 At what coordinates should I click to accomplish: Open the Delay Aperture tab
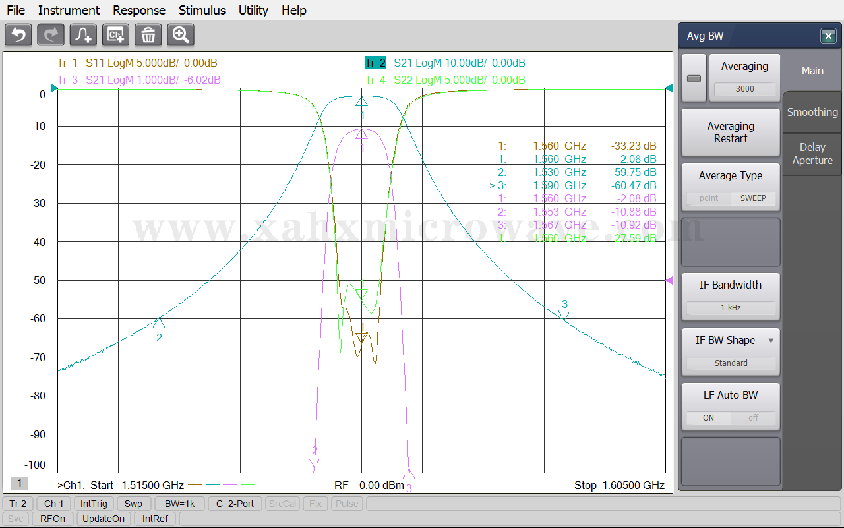click(812, 154)
